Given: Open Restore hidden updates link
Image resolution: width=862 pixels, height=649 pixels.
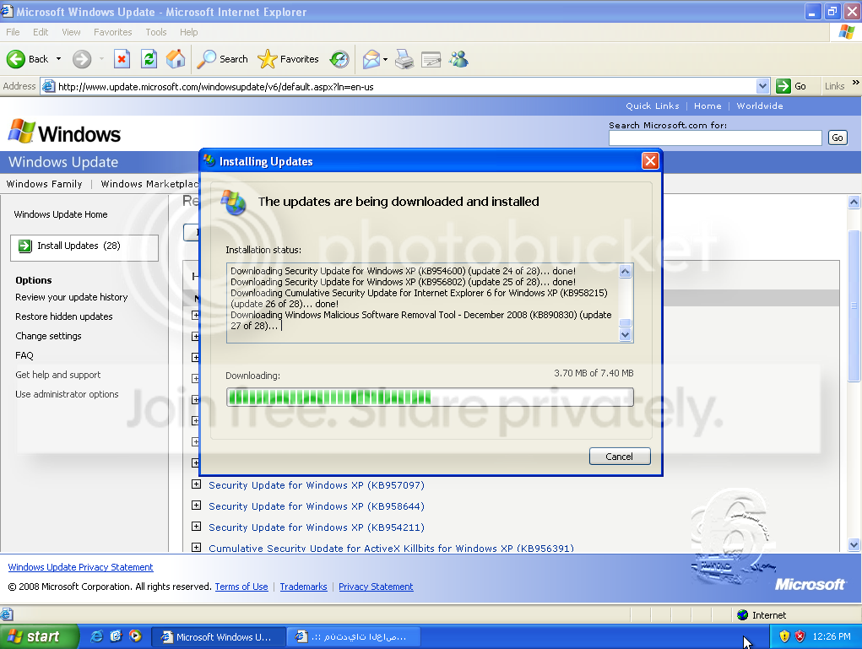Looking at the screenshot, I should (64, 316).
